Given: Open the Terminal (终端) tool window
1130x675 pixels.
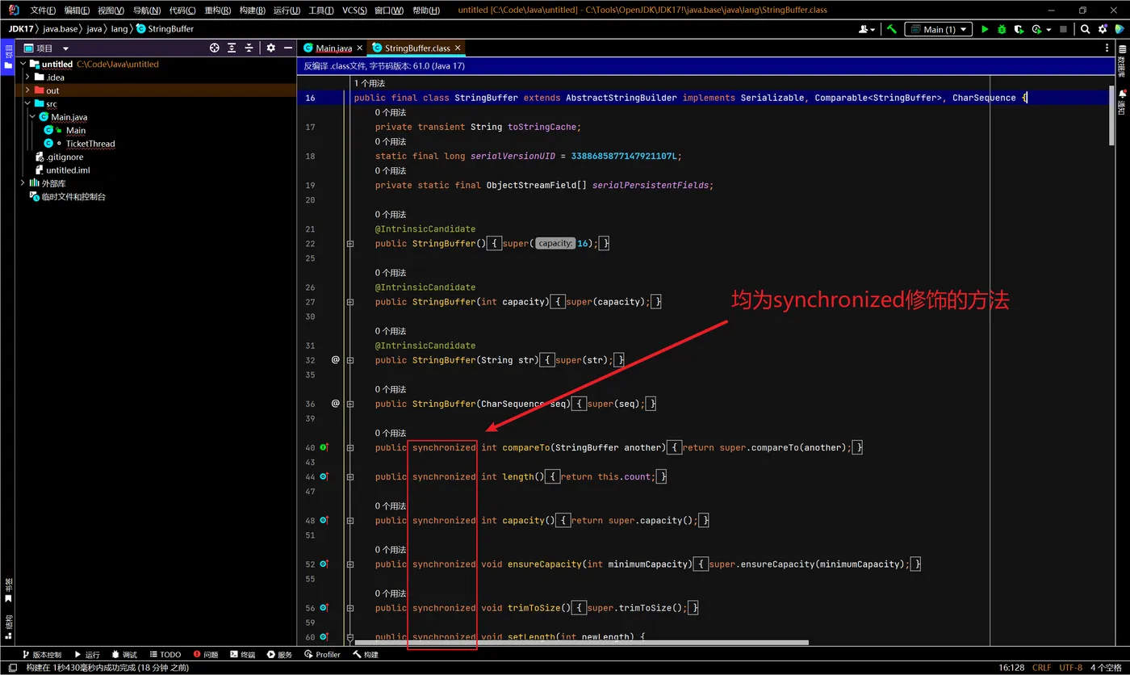Looking at the screenshot, I should tap(242, 655).
